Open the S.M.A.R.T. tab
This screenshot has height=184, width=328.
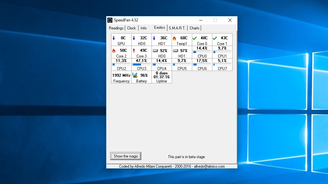coord(177,28)
